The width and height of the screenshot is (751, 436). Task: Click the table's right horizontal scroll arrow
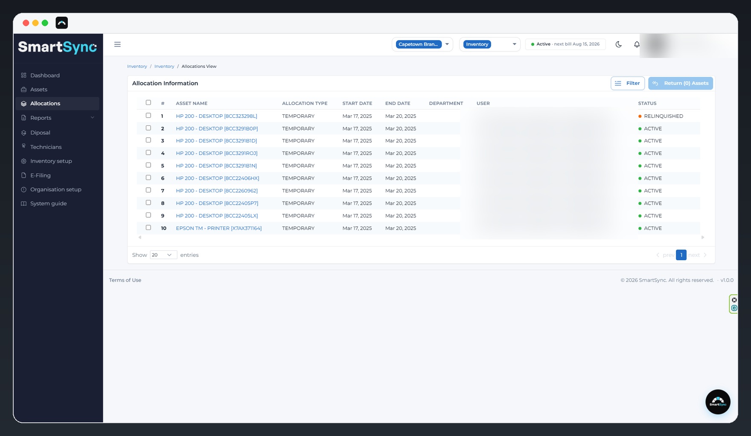(702, 237)
